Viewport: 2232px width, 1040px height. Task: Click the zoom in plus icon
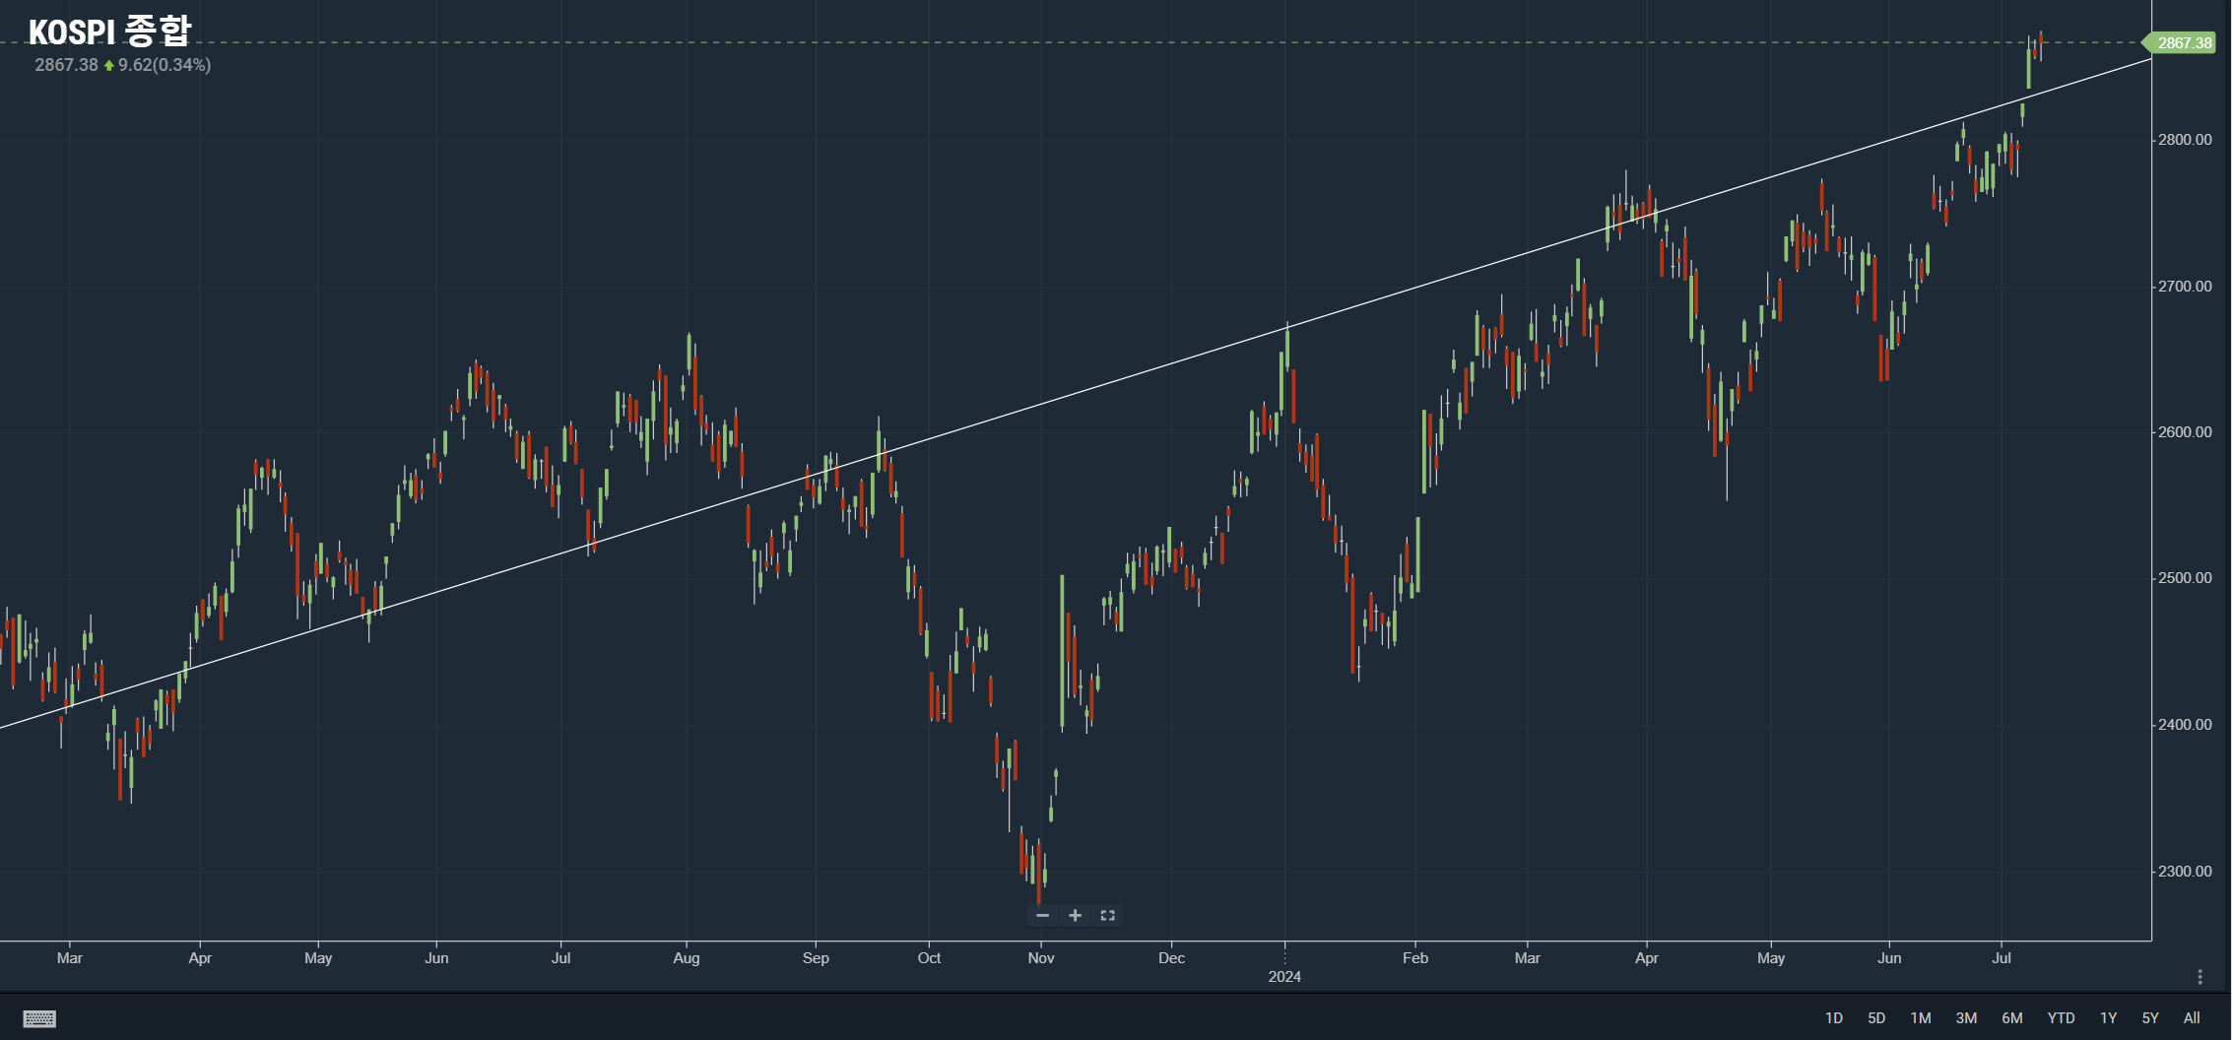point(1075,916)
